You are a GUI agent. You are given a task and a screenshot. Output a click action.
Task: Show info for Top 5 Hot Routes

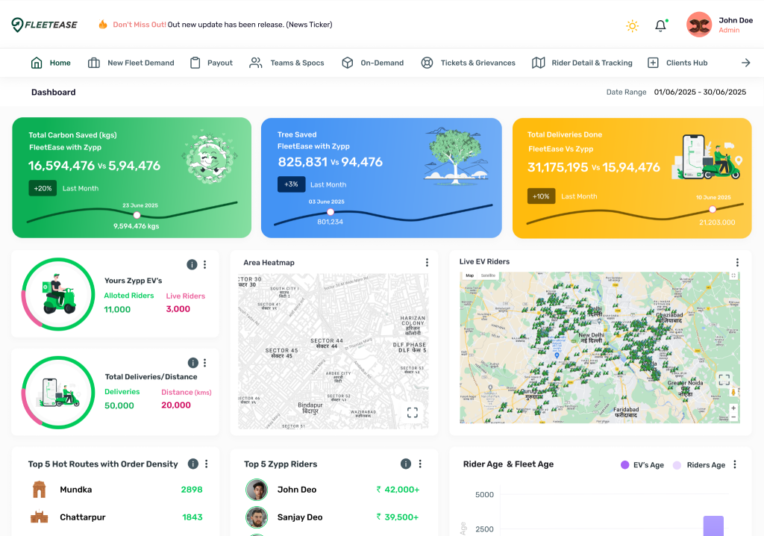pyautogui.click(x=193, y=464)
